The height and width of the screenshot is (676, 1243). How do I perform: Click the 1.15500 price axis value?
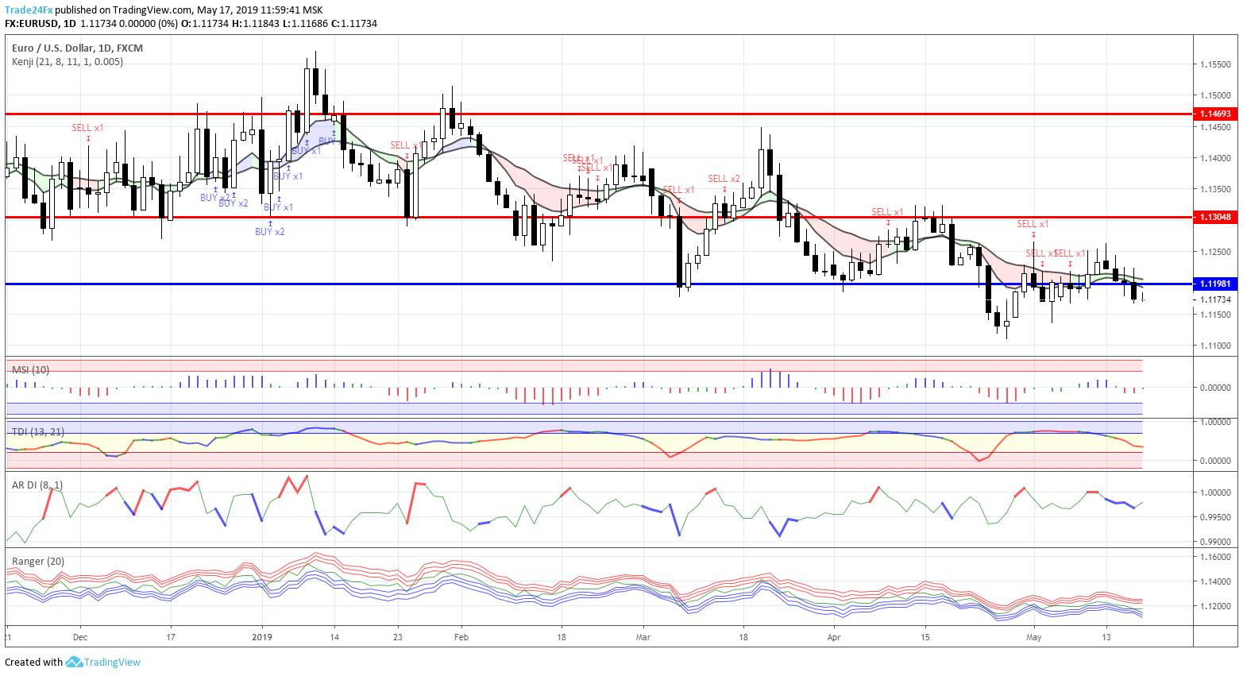[1215, 64]
